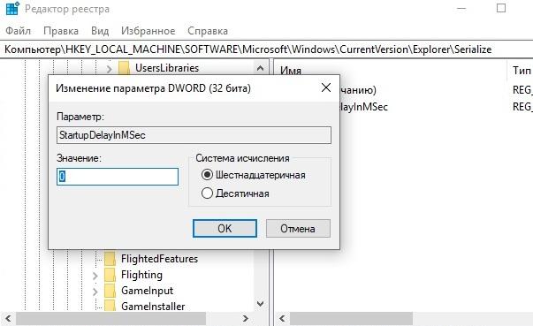Click the FlightedFeatures folder icon

coord(110,259)
